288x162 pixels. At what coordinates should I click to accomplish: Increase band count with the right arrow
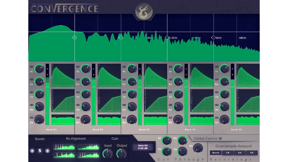48,151
